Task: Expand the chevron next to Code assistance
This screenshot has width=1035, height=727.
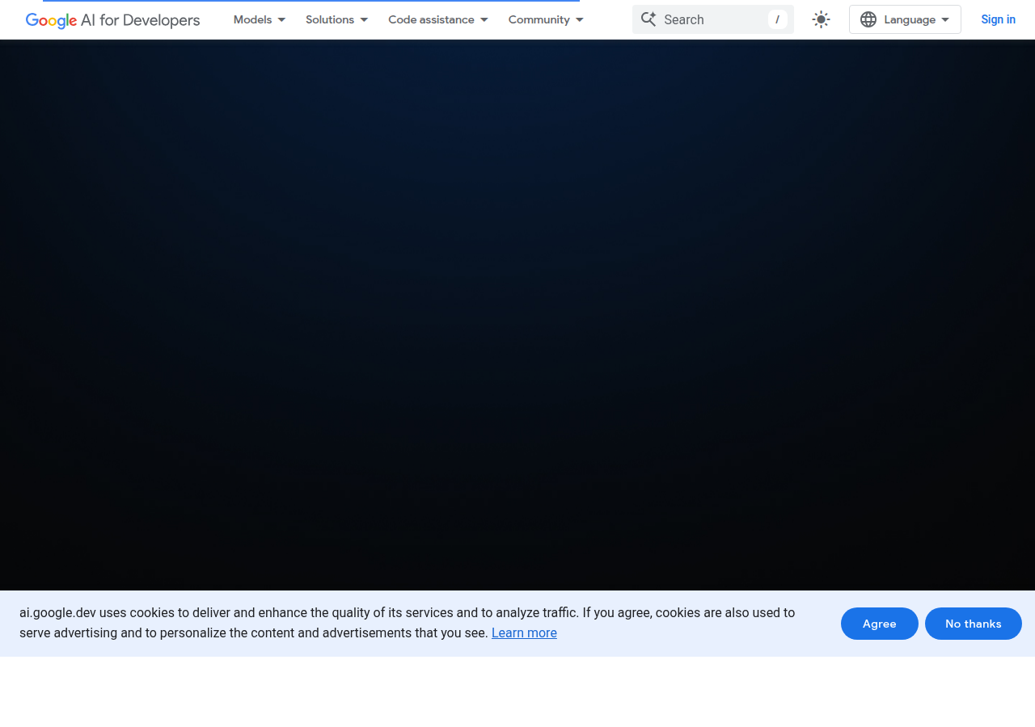Action: click(x=483, y=19)
